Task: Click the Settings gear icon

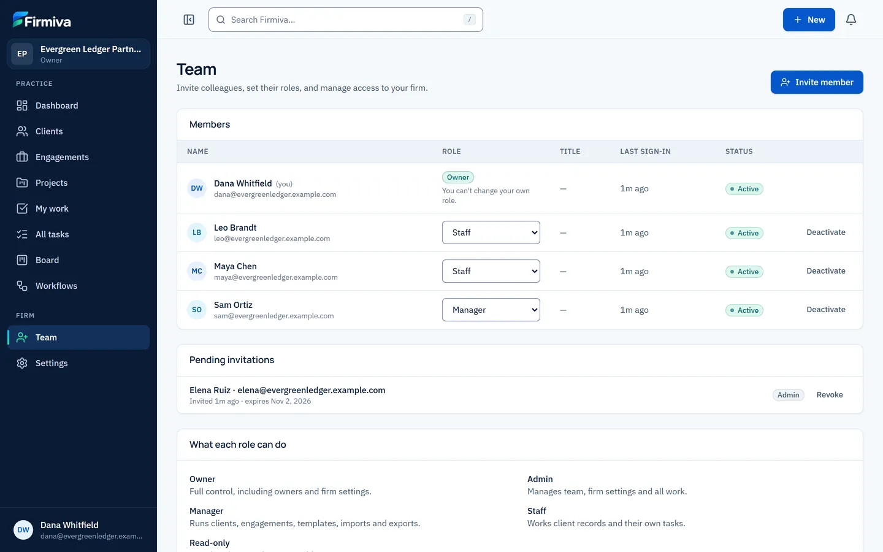Action: (22, 363)
